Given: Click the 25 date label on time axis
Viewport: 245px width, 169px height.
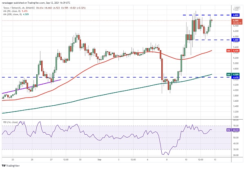Looking at the screenshot, I should click(32, 160).
